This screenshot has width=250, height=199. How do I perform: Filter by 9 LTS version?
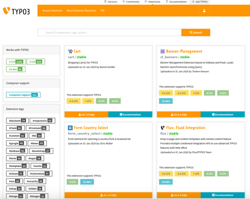click(x=35, y=61)
